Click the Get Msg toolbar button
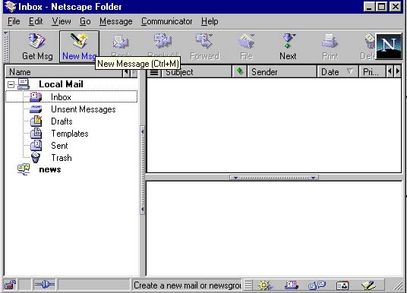 pos(37,47)
